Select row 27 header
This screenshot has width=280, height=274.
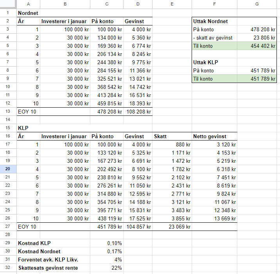pos(8,227)
